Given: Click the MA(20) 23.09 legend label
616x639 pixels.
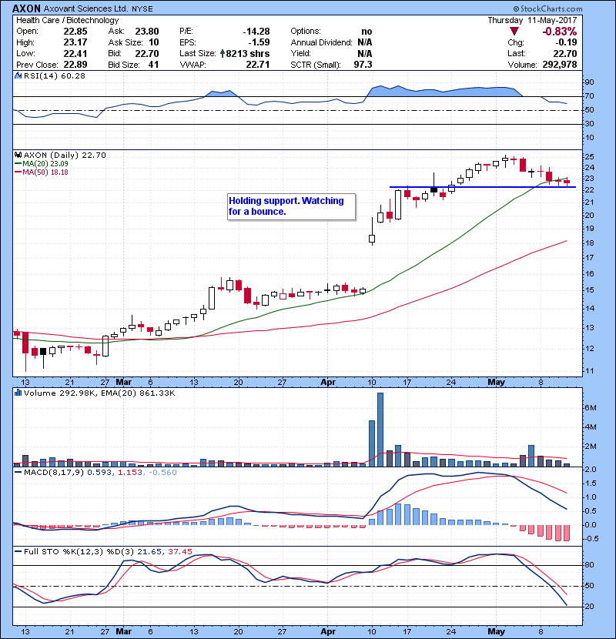Looking at the screenshot, I should [x=45, y=164].
